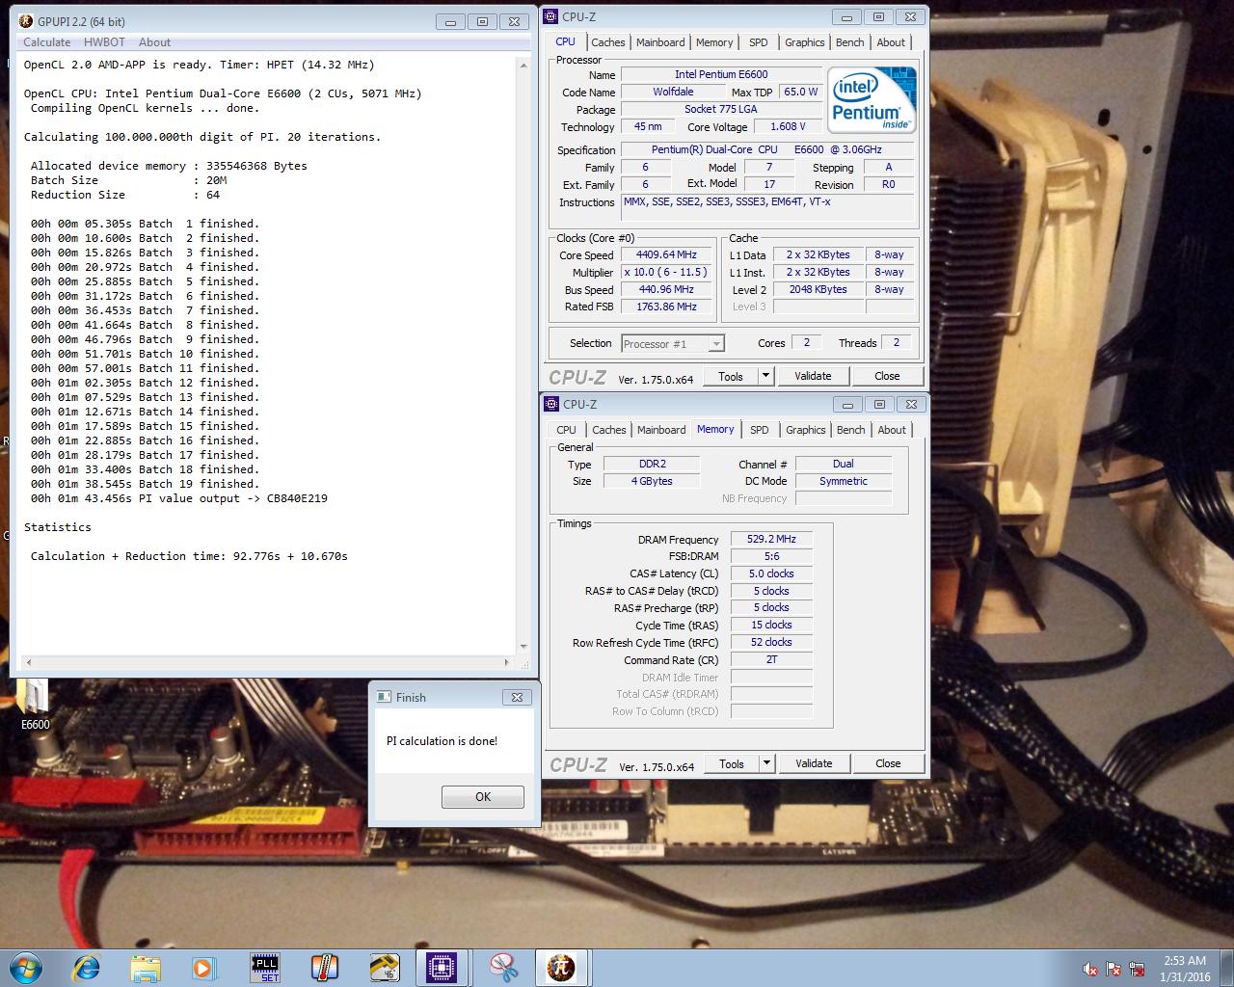Switch to SPD tab in lower CPU-Z
The image size is (1234, 987).
[x=760, y=430]
